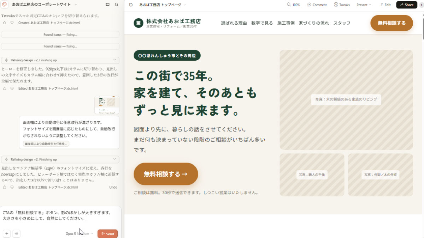Click the 家づくりの流れ nav item
424x238 pixels.
[x=314, y=23]
